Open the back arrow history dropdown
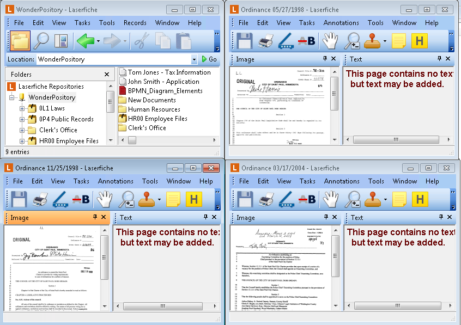 (98, 41)
